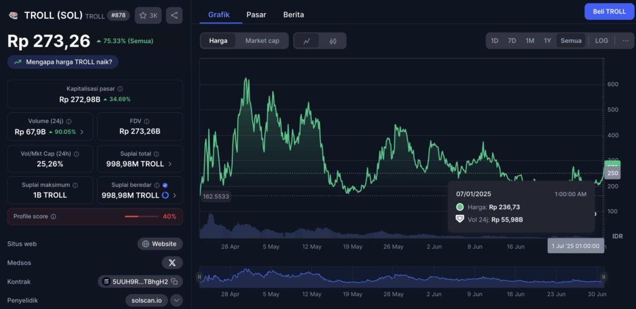Viewport: 636px width, 309px height.
Task: Click the Profile score progress bar
Action: (141, 217)
